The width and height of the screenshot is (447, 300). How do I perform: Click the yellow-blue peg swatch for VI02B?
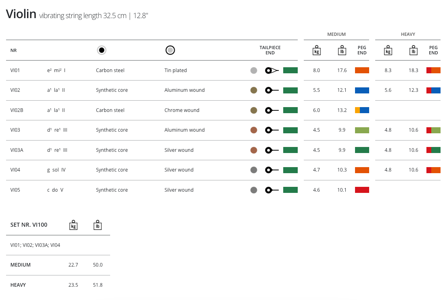click(362, 110)
